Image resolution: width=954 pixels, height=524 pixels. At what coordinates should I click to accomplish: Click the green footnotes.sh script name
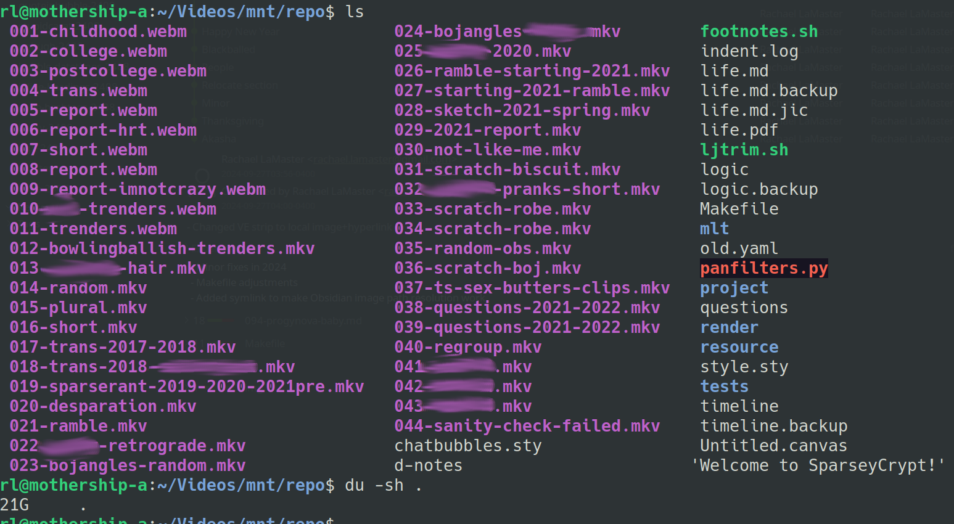pyautogui.click(x=759, y=31)
